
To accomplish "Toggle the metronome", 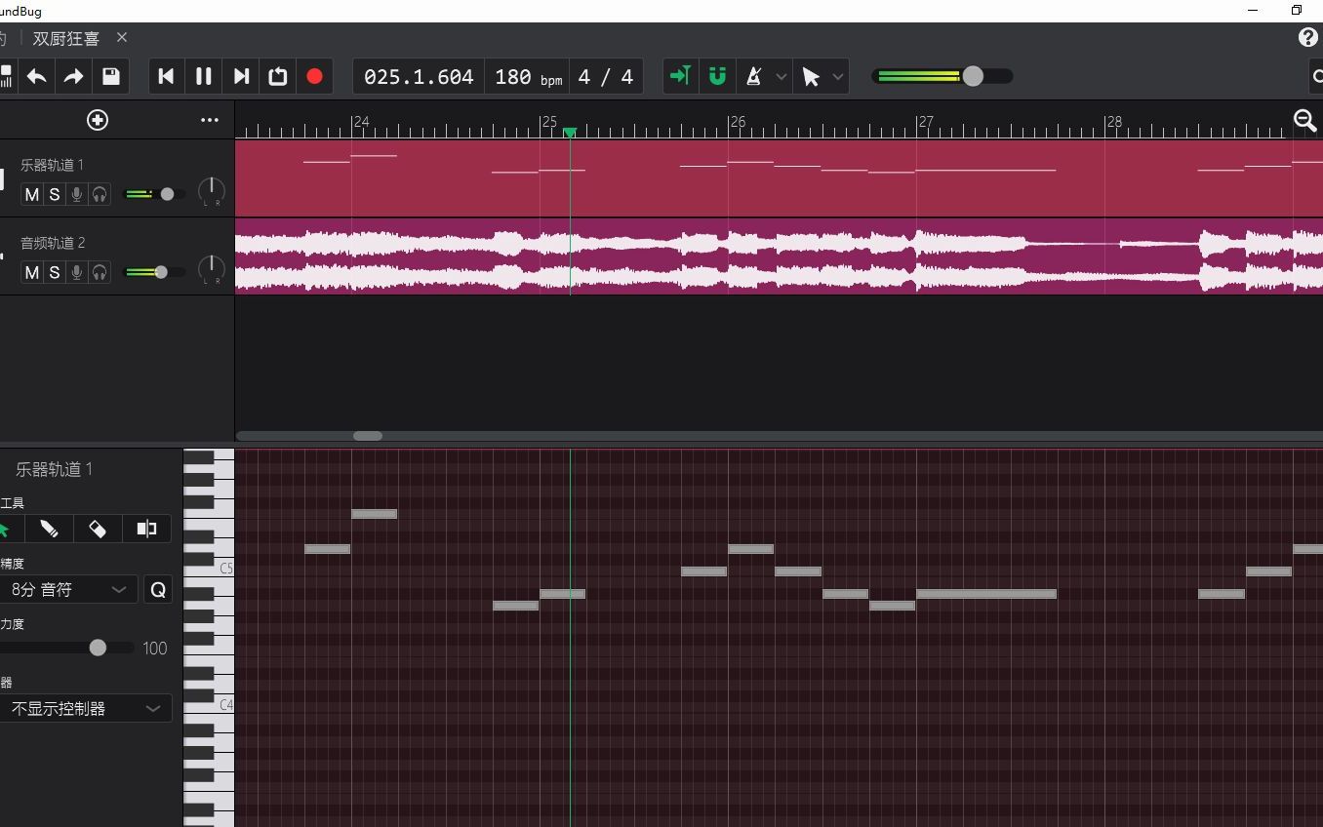I will click(x=753, y=76).
